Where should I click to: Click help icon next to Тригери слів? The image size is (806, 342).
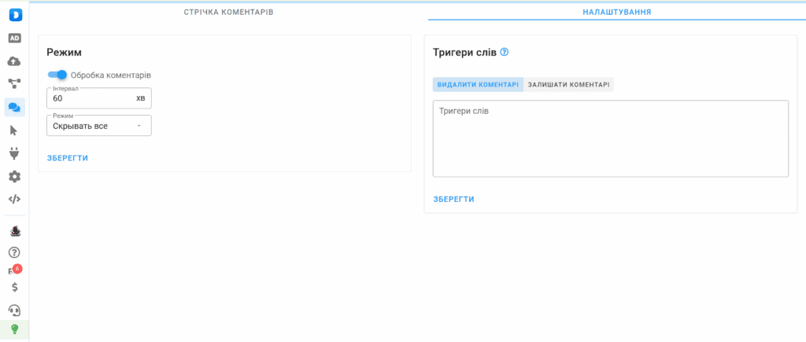[x=505, y=52]
